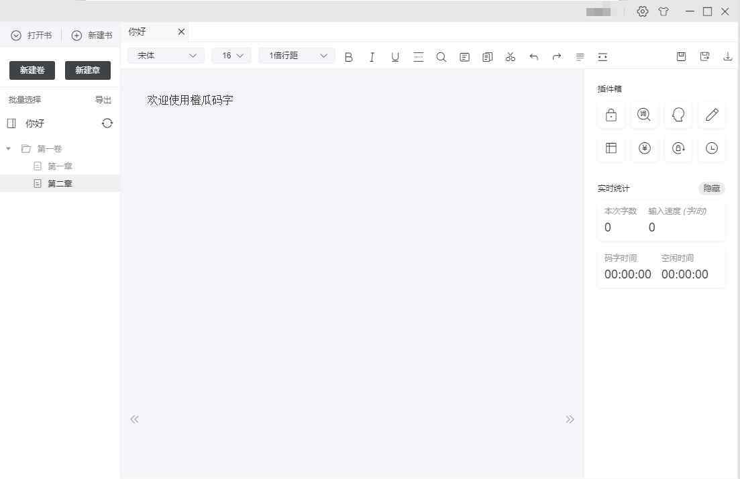Open the clock timer plugin
The image size is (740, 479).
click(x=712, y=148)
